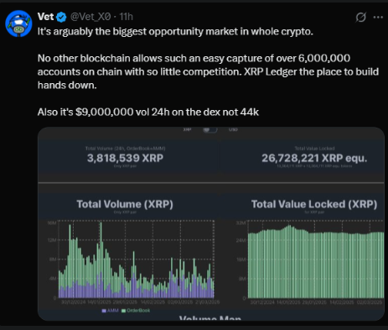Click the 26,728,221 XRP equ. figure
The image size is (388, 330).
pos(314,158)
